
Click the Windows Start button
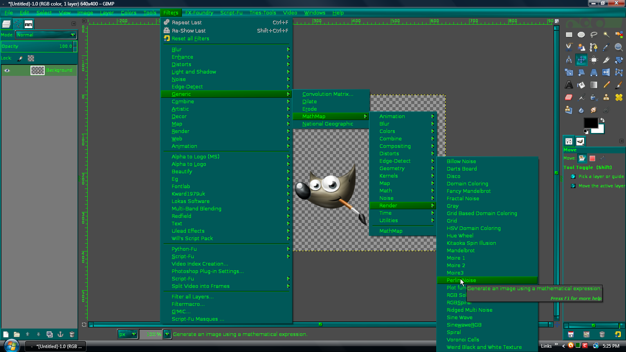click(11, 346)
